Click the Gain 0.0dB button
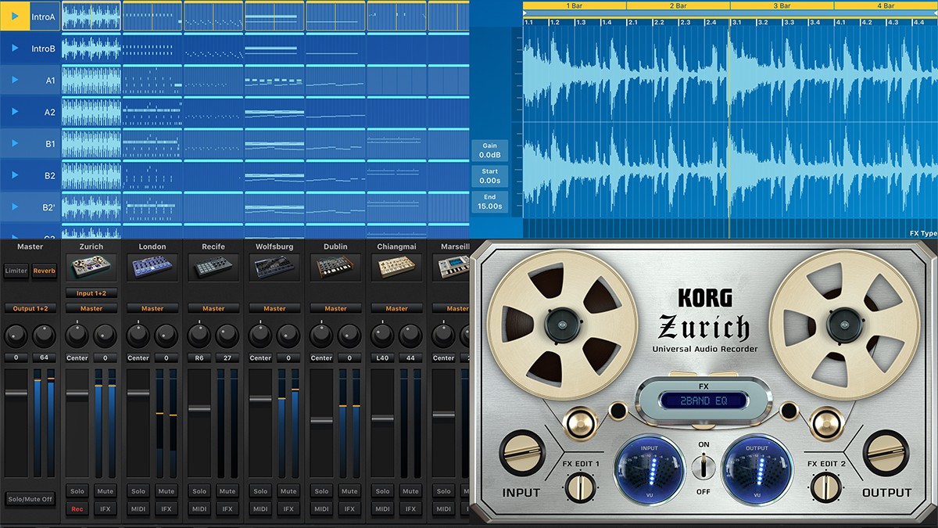 point(489,150)
